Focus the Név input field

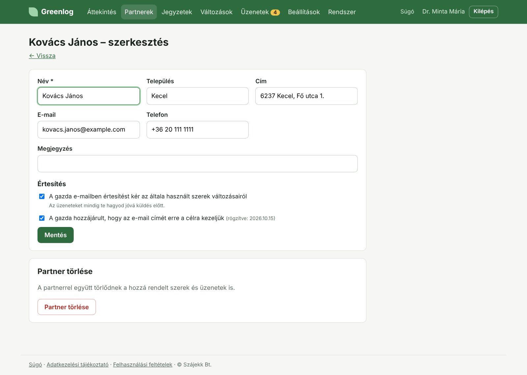point(89,96)
